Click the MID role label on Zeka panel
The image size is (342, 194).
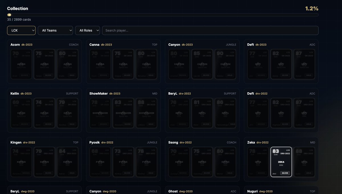(x=313, y=142)
